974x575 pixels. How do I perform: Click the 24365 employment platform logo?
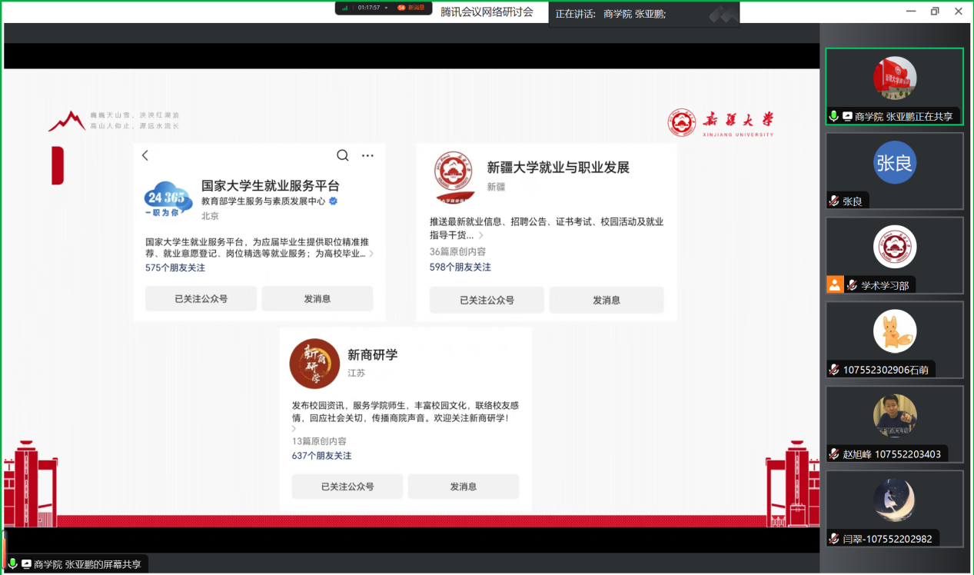[168, 198]
